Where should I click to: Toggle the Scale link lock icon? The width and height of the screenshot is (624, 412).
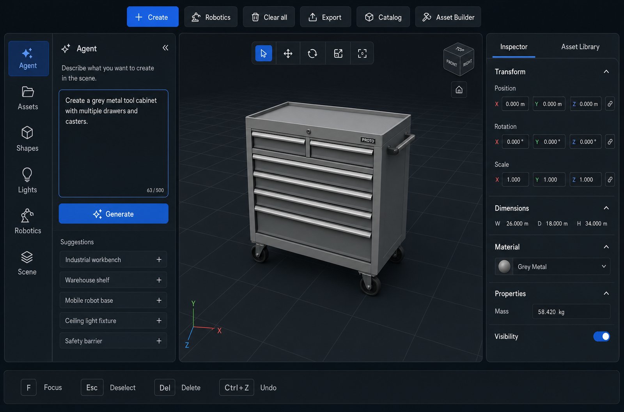(x=610, y=180)
